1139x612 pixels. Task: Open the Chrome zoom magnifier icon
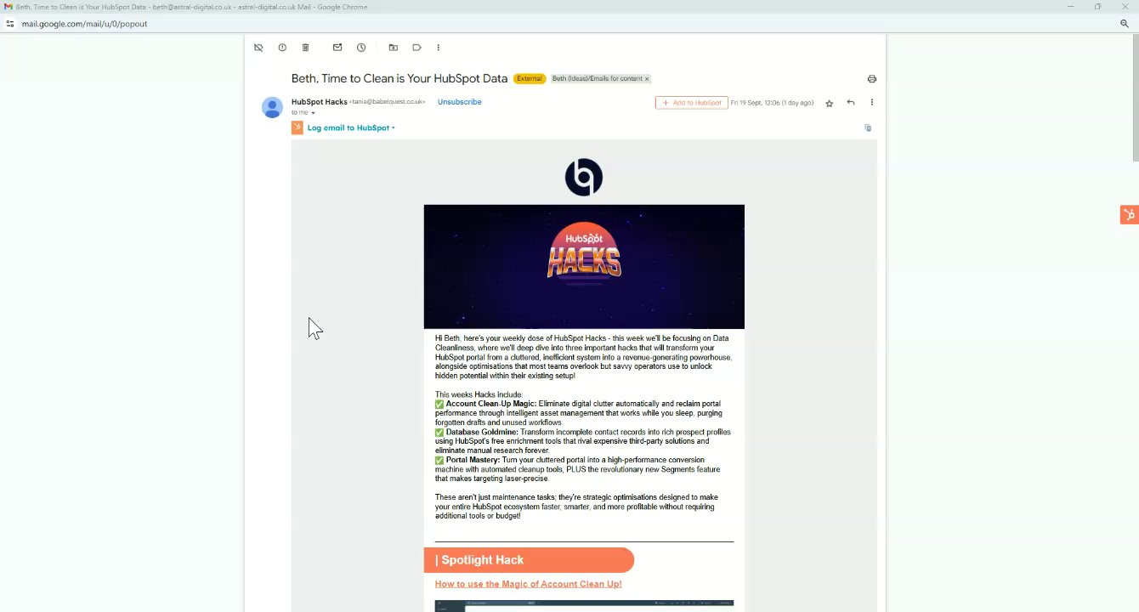1125,24
